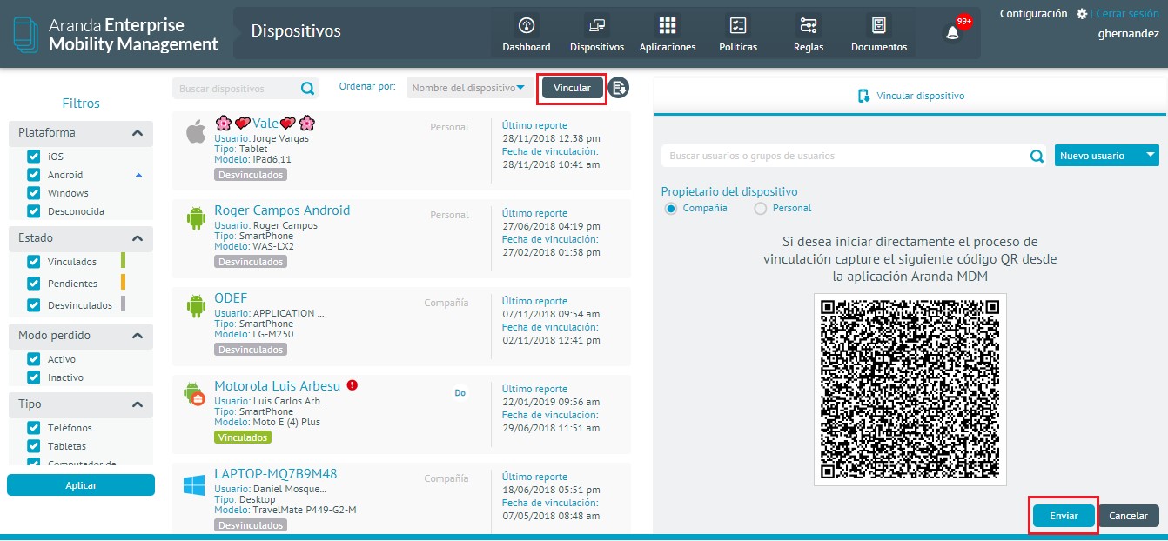This screenshot has width=1168, height=541.
Task: Click the QR code image
Action: pyautogui.click(x=910, y=390)
